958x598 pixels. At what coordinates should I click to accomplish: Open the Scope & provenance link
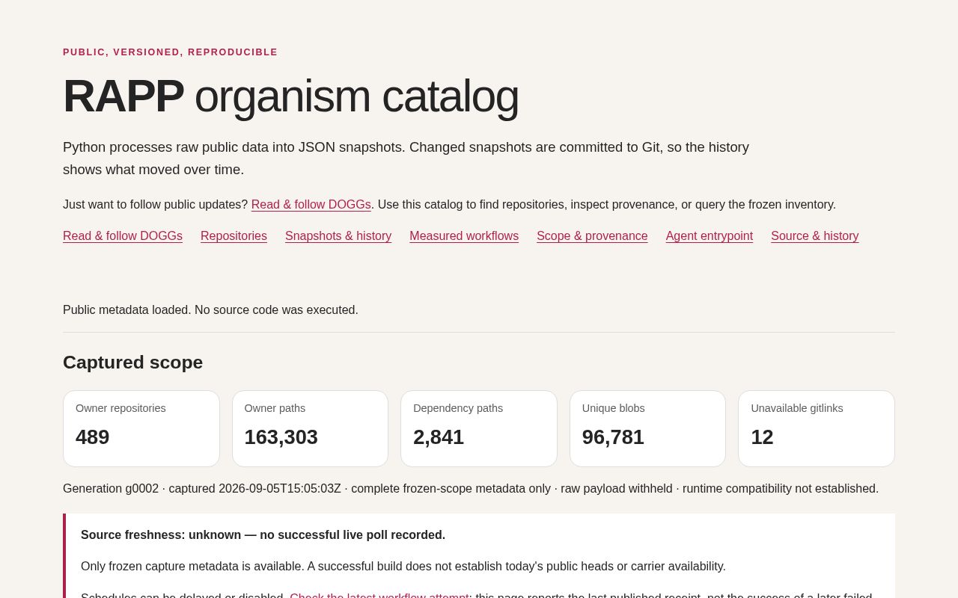pyautogui.click(x=592, y=236)
